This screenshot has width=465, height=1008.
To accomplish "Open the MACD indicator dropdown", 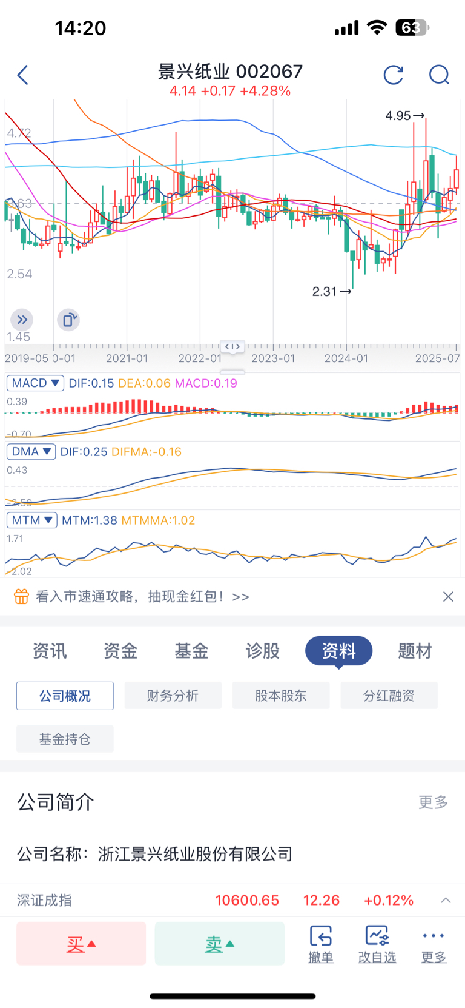I will click(35, 383).
